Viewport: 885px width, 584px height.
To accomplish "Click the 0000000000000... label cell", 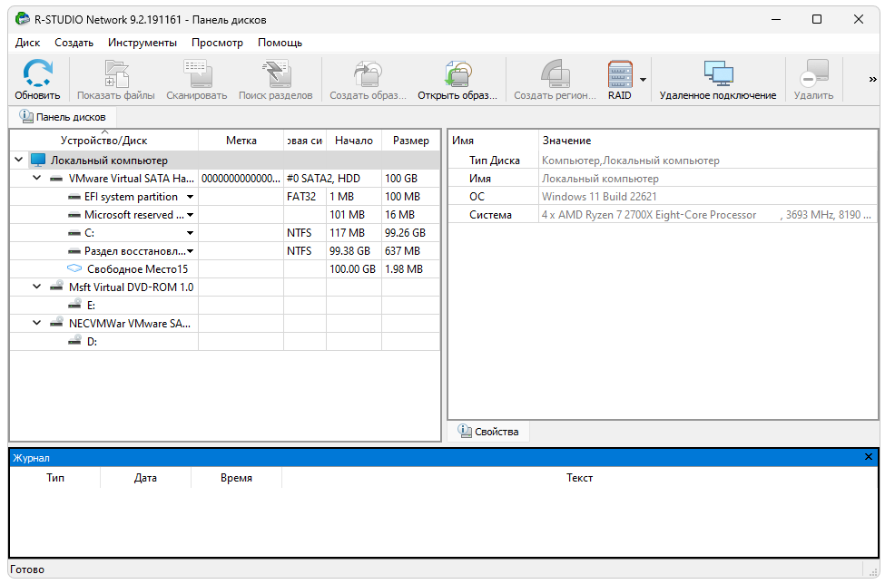I will point(241,179).
